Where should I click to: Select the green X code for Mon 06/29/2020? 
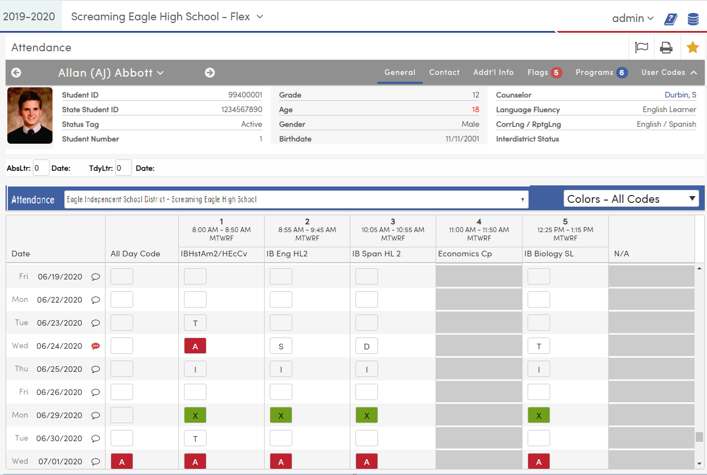click(x=195, y=415)
